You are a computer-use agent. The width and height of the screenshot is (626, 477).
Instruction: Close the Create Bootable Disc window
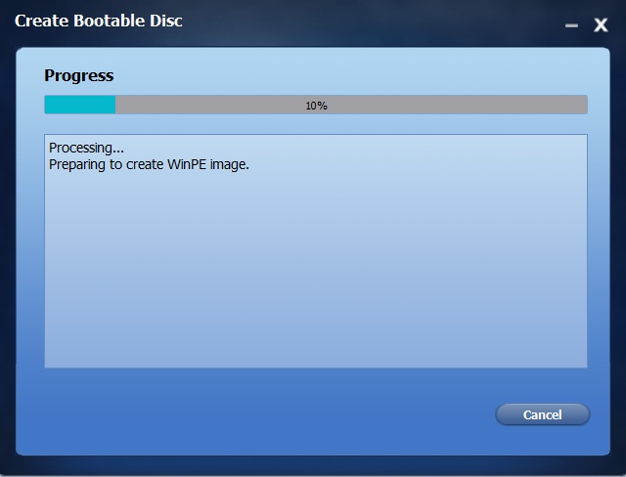[x=601, y=25]
